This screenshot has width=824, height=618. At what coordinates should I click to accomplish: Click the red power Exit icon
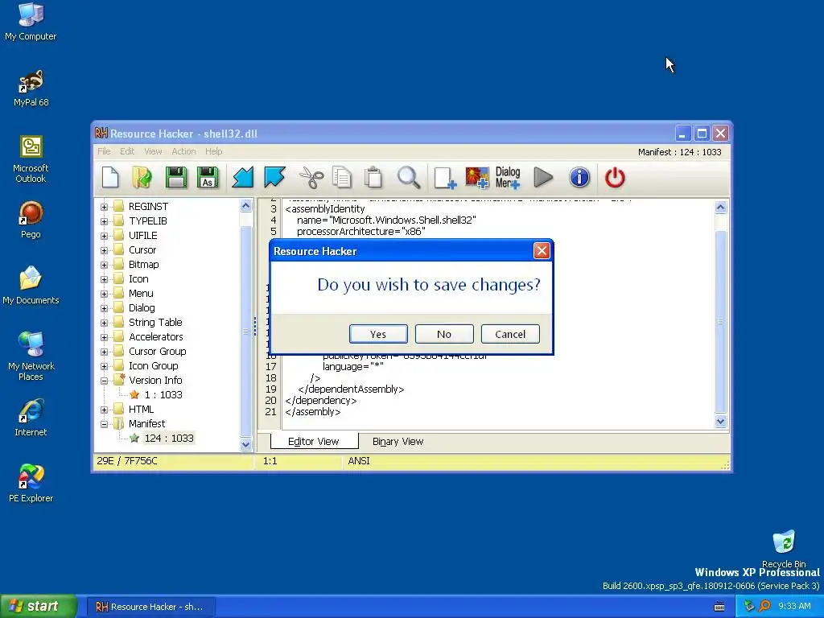pos(615,177)
